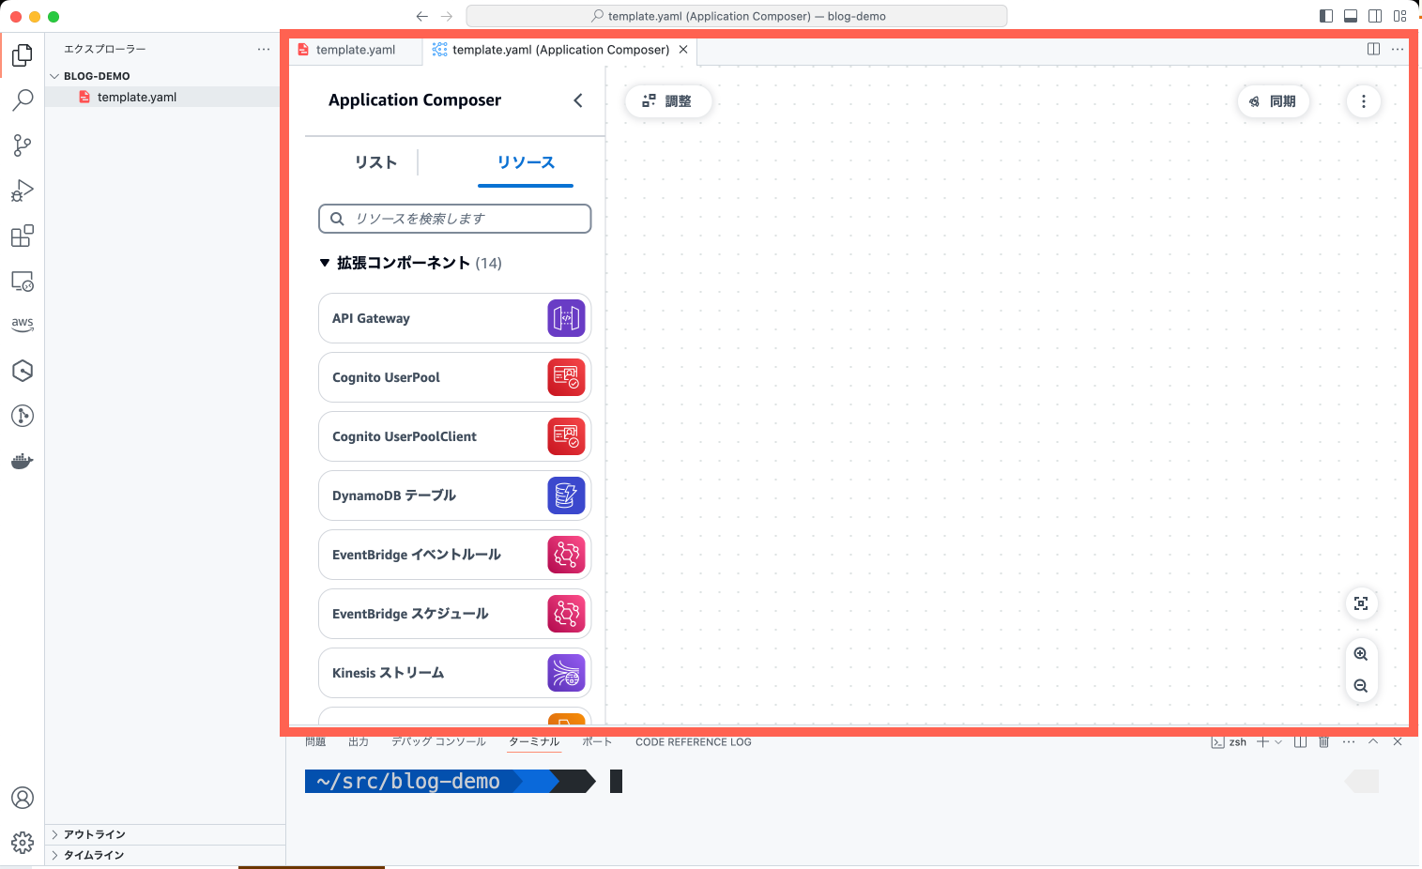Switch to the リソース tab
This screenshot has height=869, width=1422.
[x=526, y=162]
